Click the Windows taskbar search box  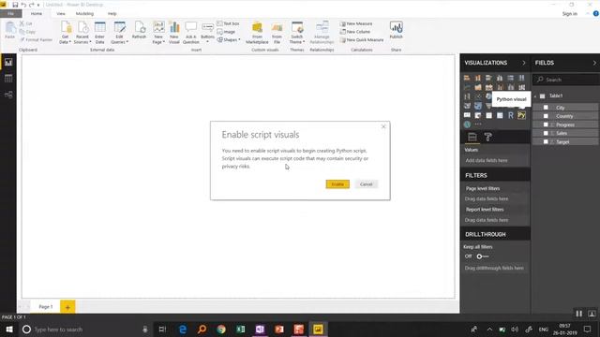pyautogui.click(x=85, y=330)
